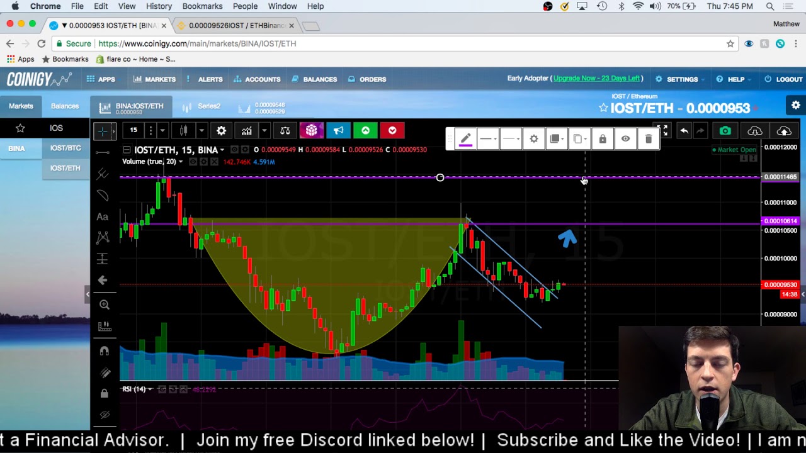
Task: Click the IOS market search field
Action: (65, 128)
